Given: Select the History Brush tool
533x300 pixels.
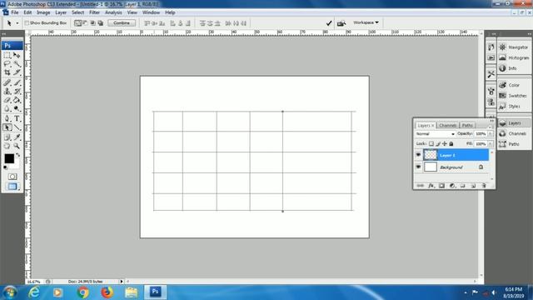Looking at the screenshot, I should 17,91.
